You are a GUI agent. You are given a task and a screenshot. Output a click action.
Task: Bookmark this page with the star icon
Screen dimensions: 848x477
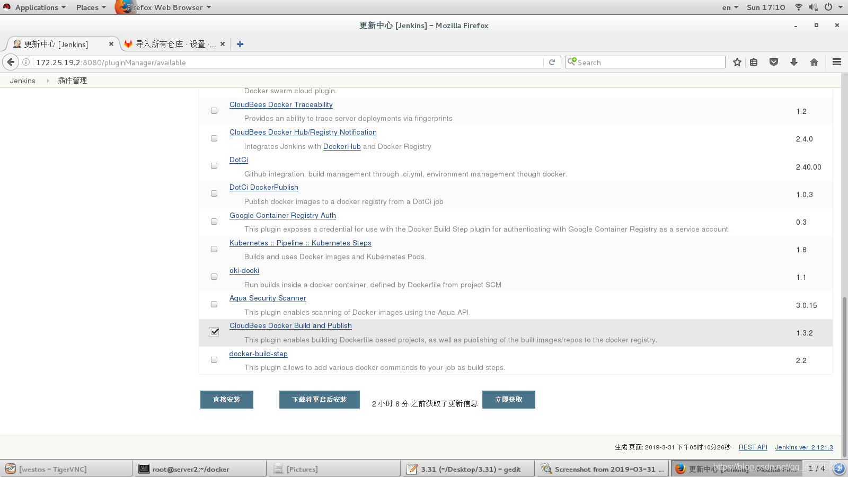(737, 62)
